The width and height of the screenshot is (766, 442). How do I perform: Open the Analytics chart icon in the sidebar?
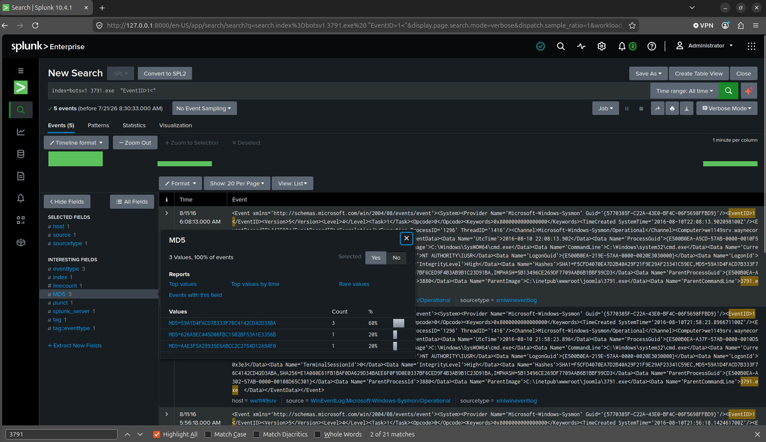21,132
